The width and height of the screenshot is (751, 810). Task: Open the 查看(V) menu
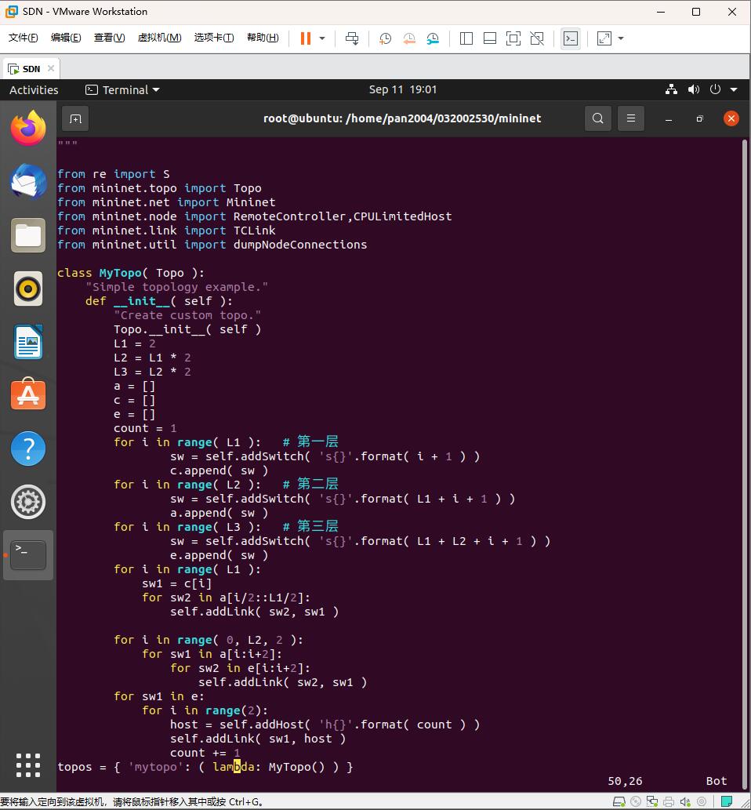click(110, 38)
